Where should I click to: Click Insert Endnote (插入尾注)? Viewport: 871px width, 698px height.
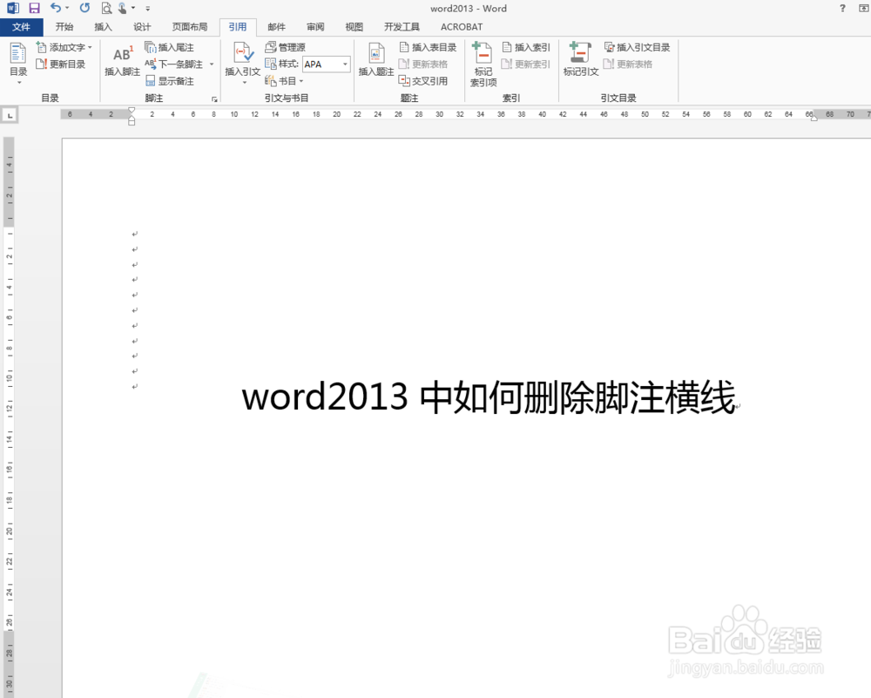(170, 47)
